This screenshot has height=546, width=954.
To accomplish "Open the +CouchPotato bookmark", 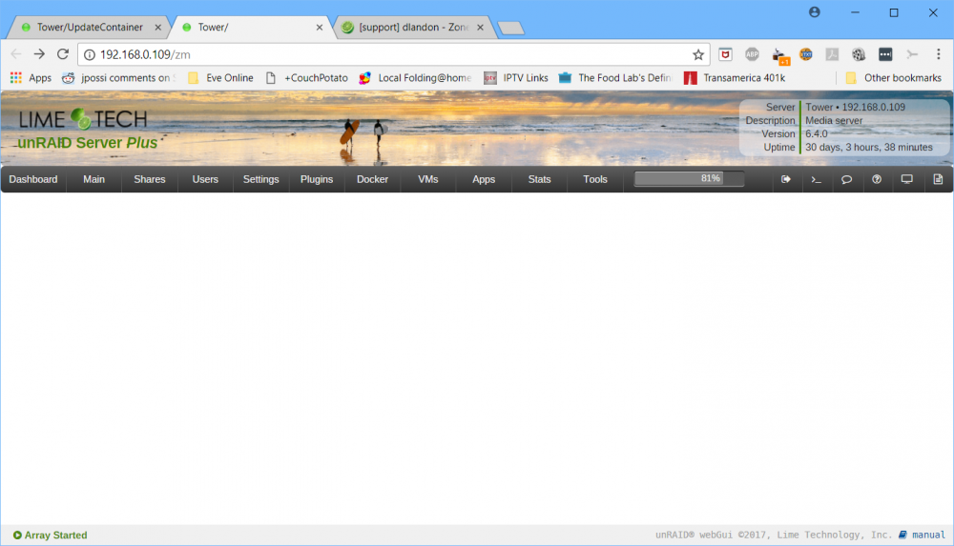I will click(307, 78).
